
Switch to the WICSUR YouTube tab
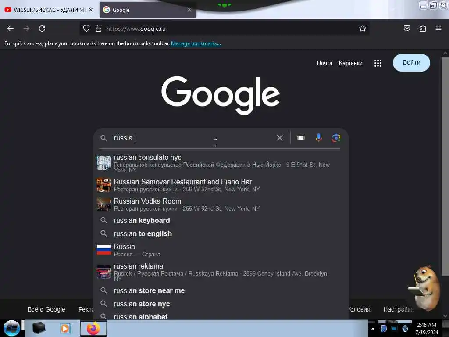[x=49, y=10]
